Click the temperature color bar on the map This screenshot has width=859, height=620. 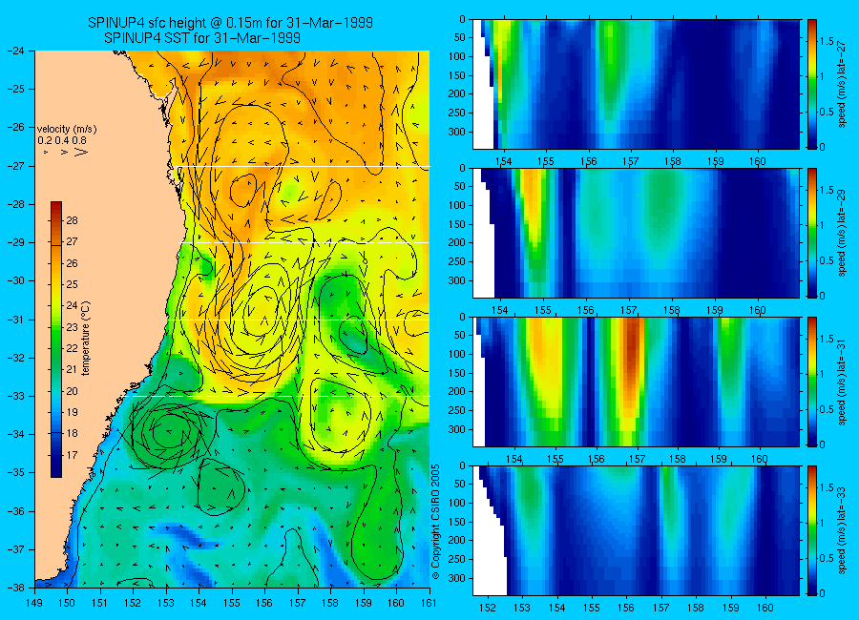coord(56,340)
